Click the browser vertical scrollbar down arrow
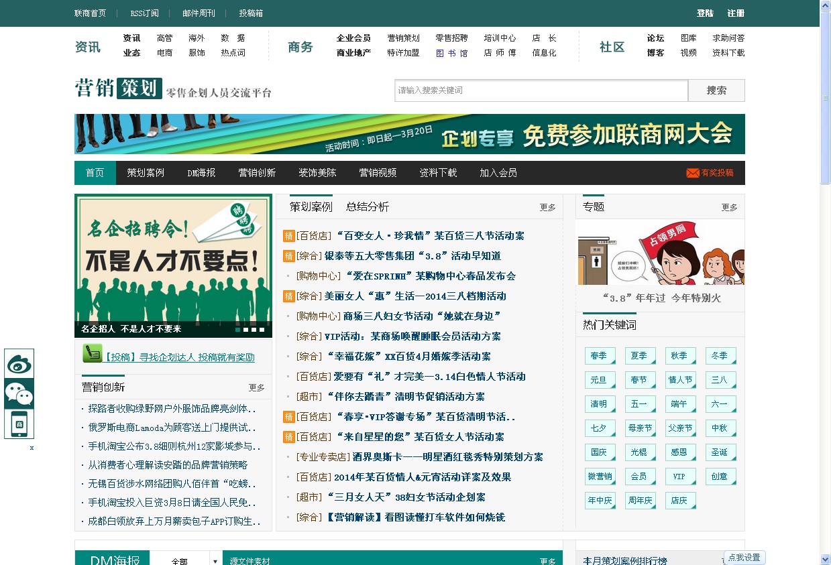831x565 pixels. click(x=825, y=559)
